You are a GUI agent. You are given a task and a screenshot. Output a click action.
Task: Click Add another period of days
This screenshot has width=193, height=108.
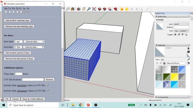tap(17, 53)
